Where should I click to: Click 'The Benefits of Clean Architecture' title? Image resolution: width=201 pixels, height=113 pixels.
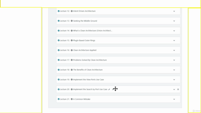coord(88,70)
